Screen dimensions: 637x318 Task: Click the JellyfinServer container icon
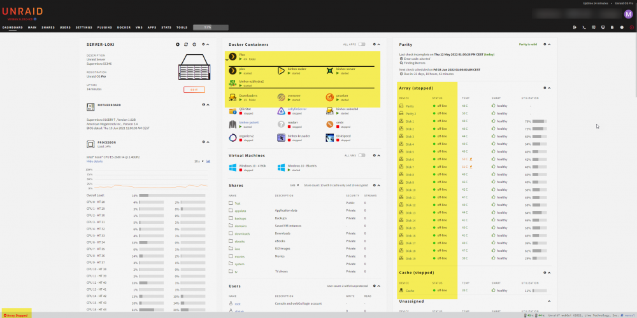pyautogui.click(x=281, y=111)
